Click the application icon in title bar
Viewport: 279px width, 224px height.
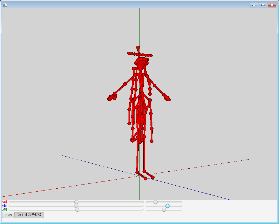pos(5,5)
